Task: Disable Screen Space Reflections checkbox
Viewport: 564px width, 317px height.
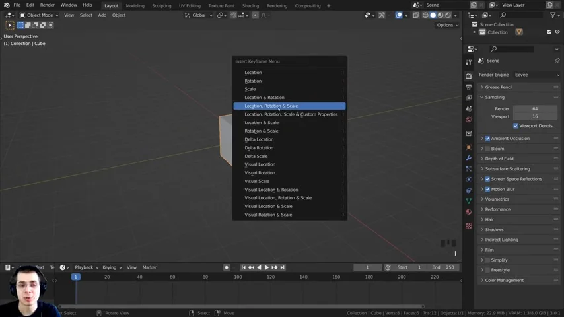Action: (x=487, y=179)
